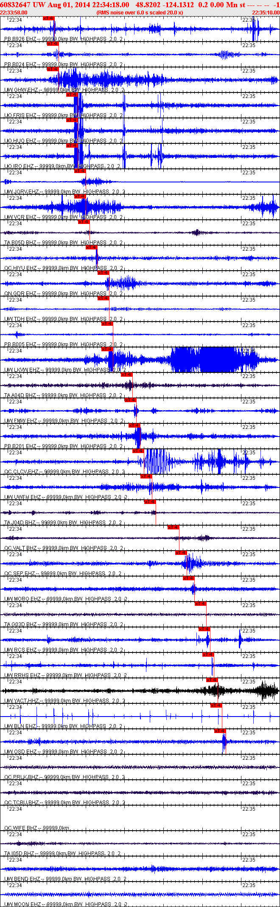Select the IRO EHZ trace label
This screenshot has height=907, width=280.
tap(62, 166)
